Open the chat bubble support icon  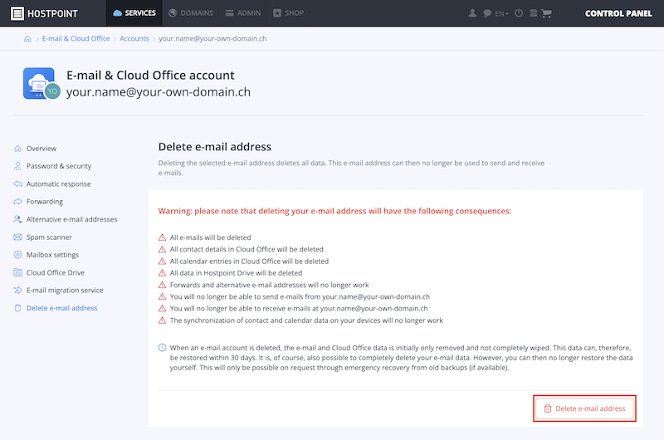click(487, 13)
